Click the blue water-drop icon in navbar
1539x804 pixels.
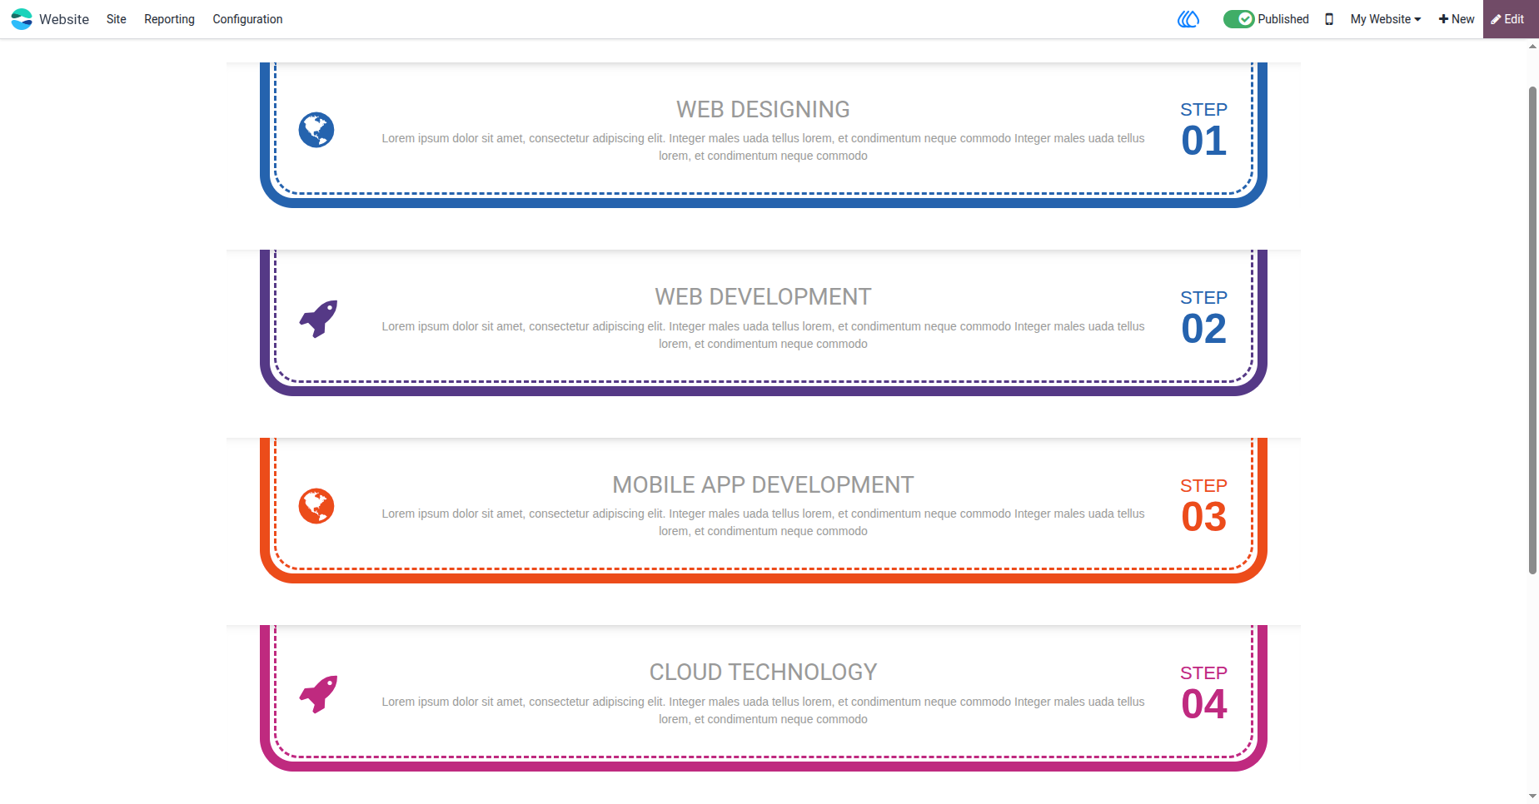pyautogui.click(x=1188, y=19)
